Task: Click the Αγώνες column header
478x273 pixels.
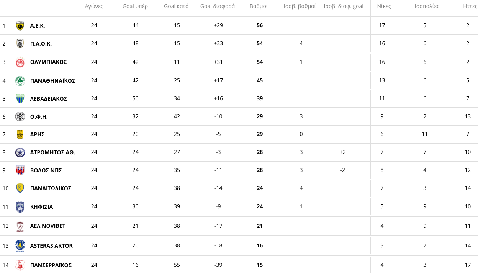Action: (x=94, y=6)
